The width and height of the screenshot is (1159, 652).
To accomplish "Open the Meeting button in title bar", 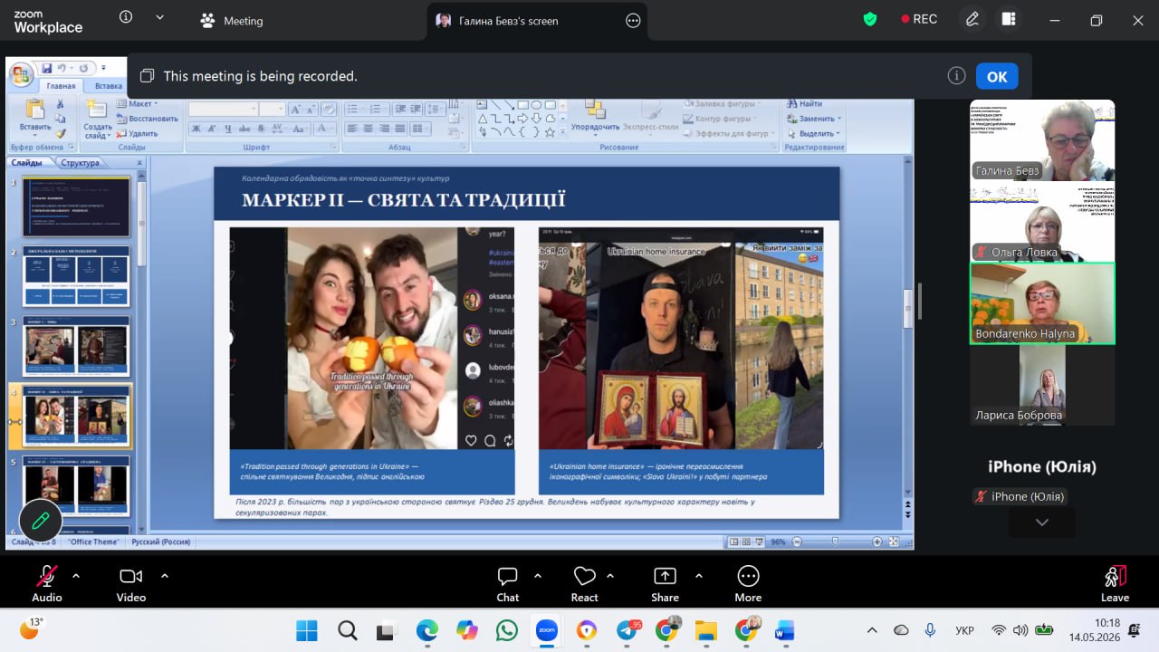I will 232,20.
